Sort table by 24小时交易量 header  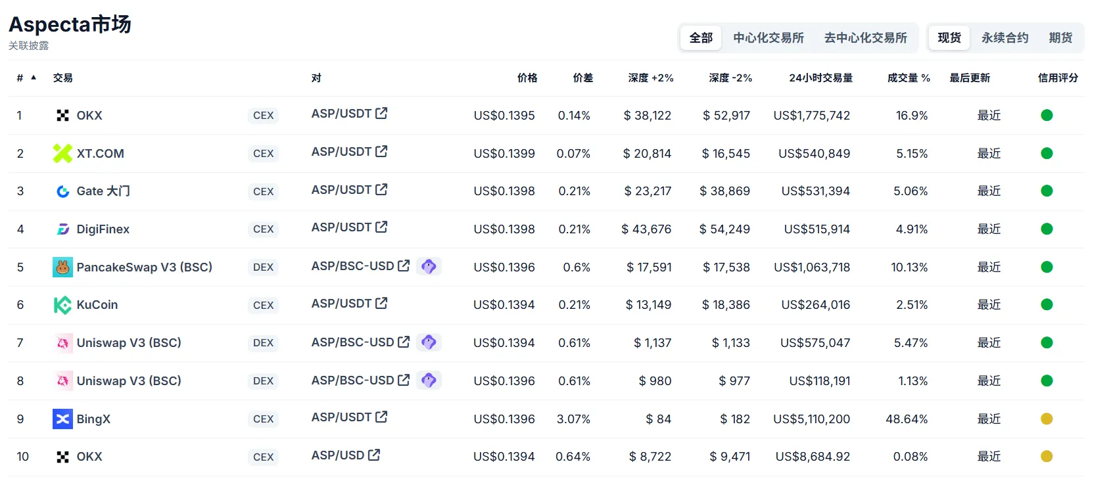click(x=820, y=78)
